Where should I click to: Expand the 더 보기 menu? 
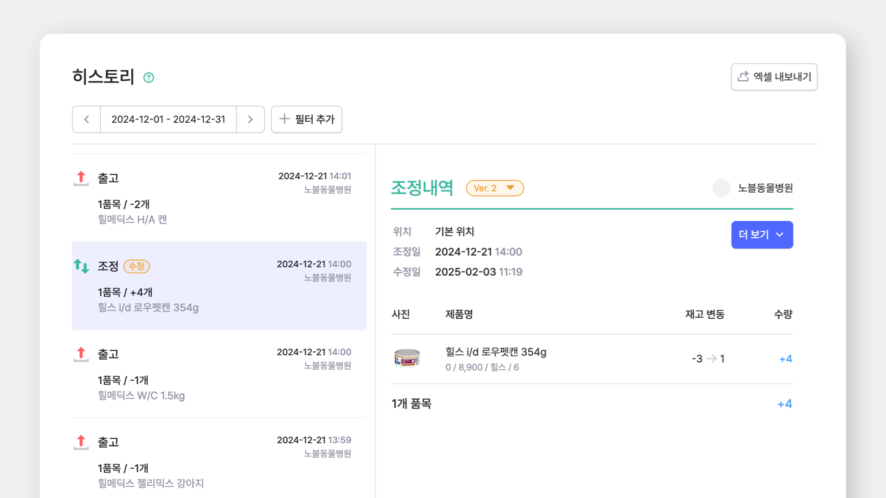(762, 235)
